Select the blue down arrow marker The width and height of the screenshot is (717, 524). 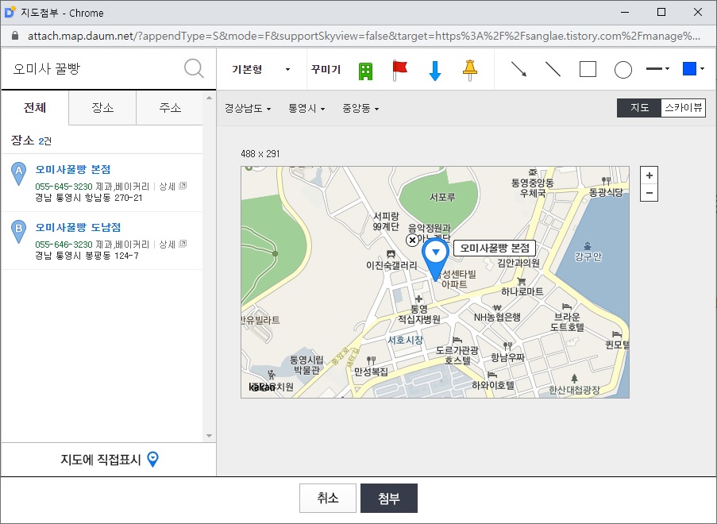click(435, 71)
